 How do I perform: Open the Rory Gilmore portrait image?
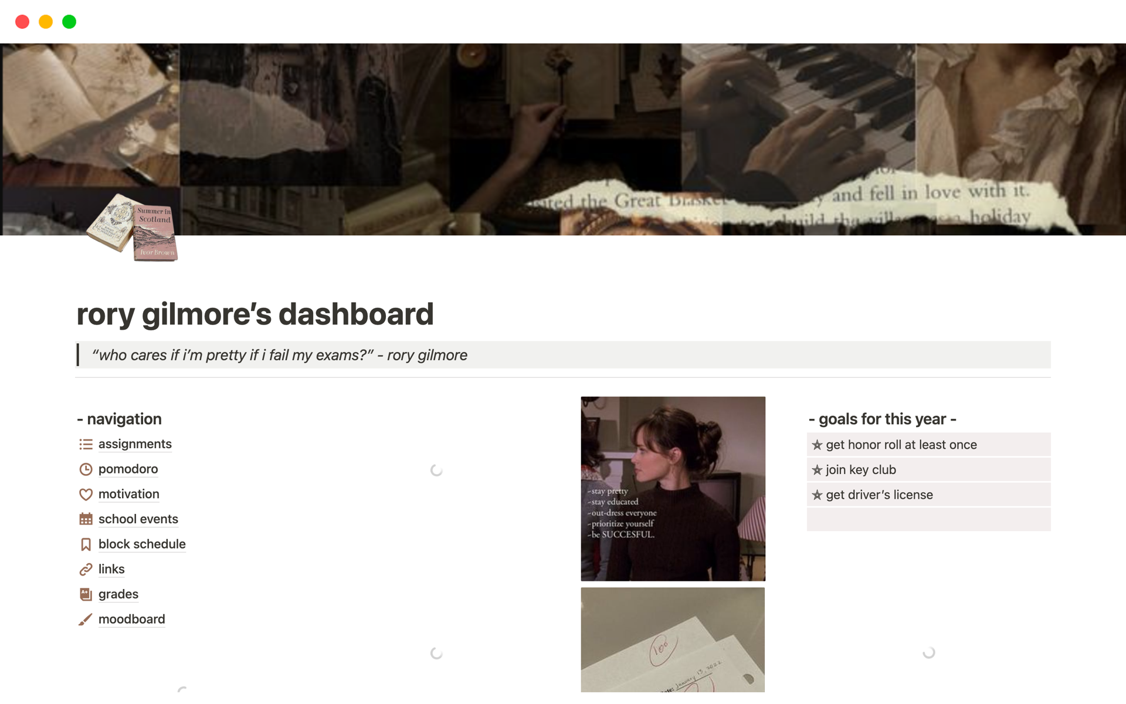[673, 489]
